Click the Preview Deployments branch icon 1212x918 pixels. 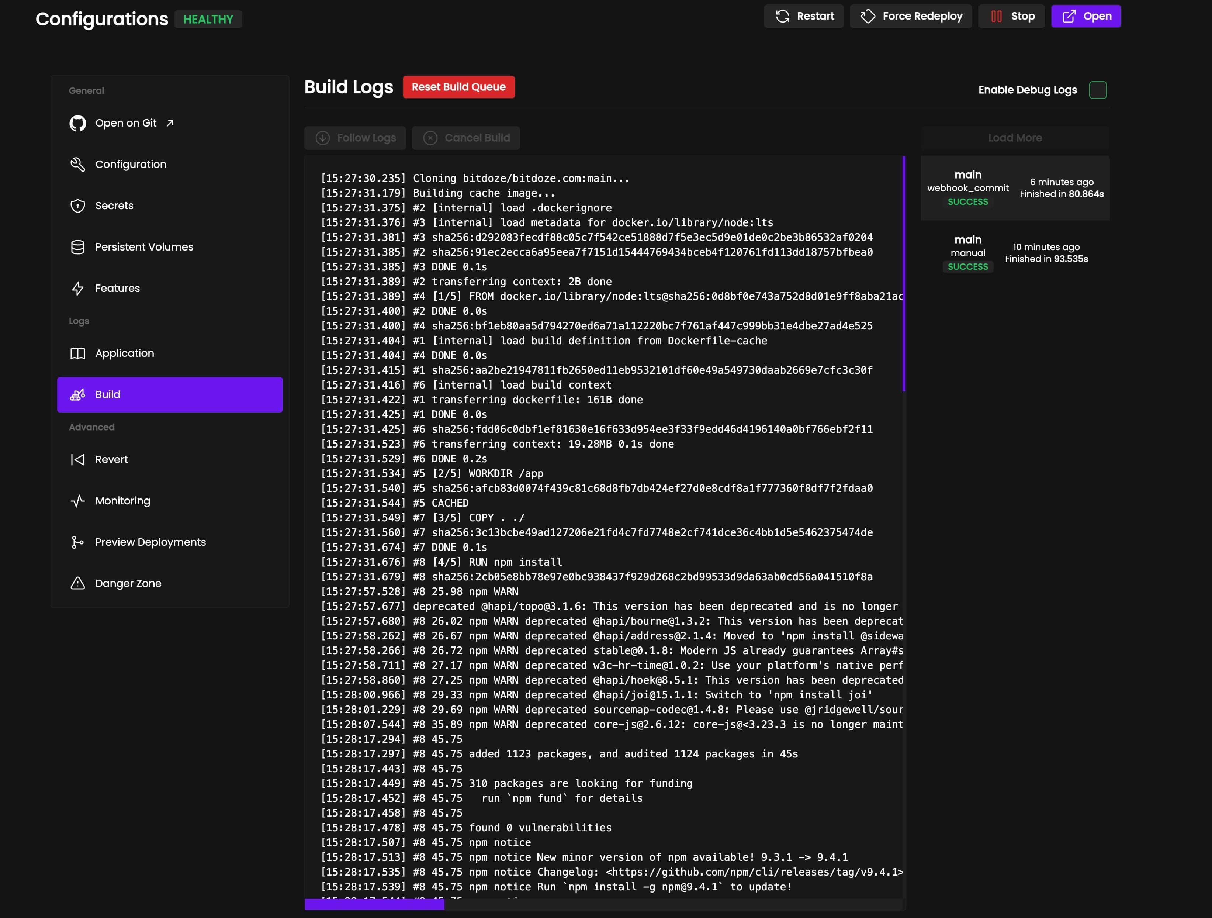click(x=78, y=542)
